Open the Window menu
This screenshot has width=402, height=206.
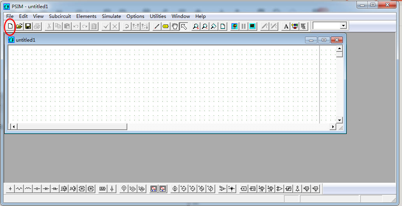point(181,16)
